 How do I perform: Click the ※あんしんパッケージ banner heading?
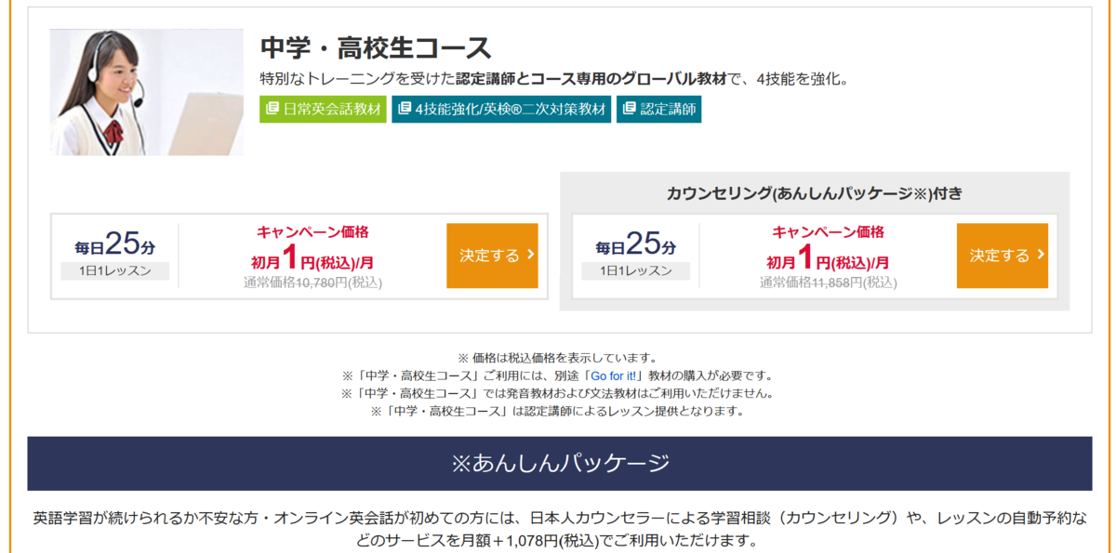click(560, 464)
